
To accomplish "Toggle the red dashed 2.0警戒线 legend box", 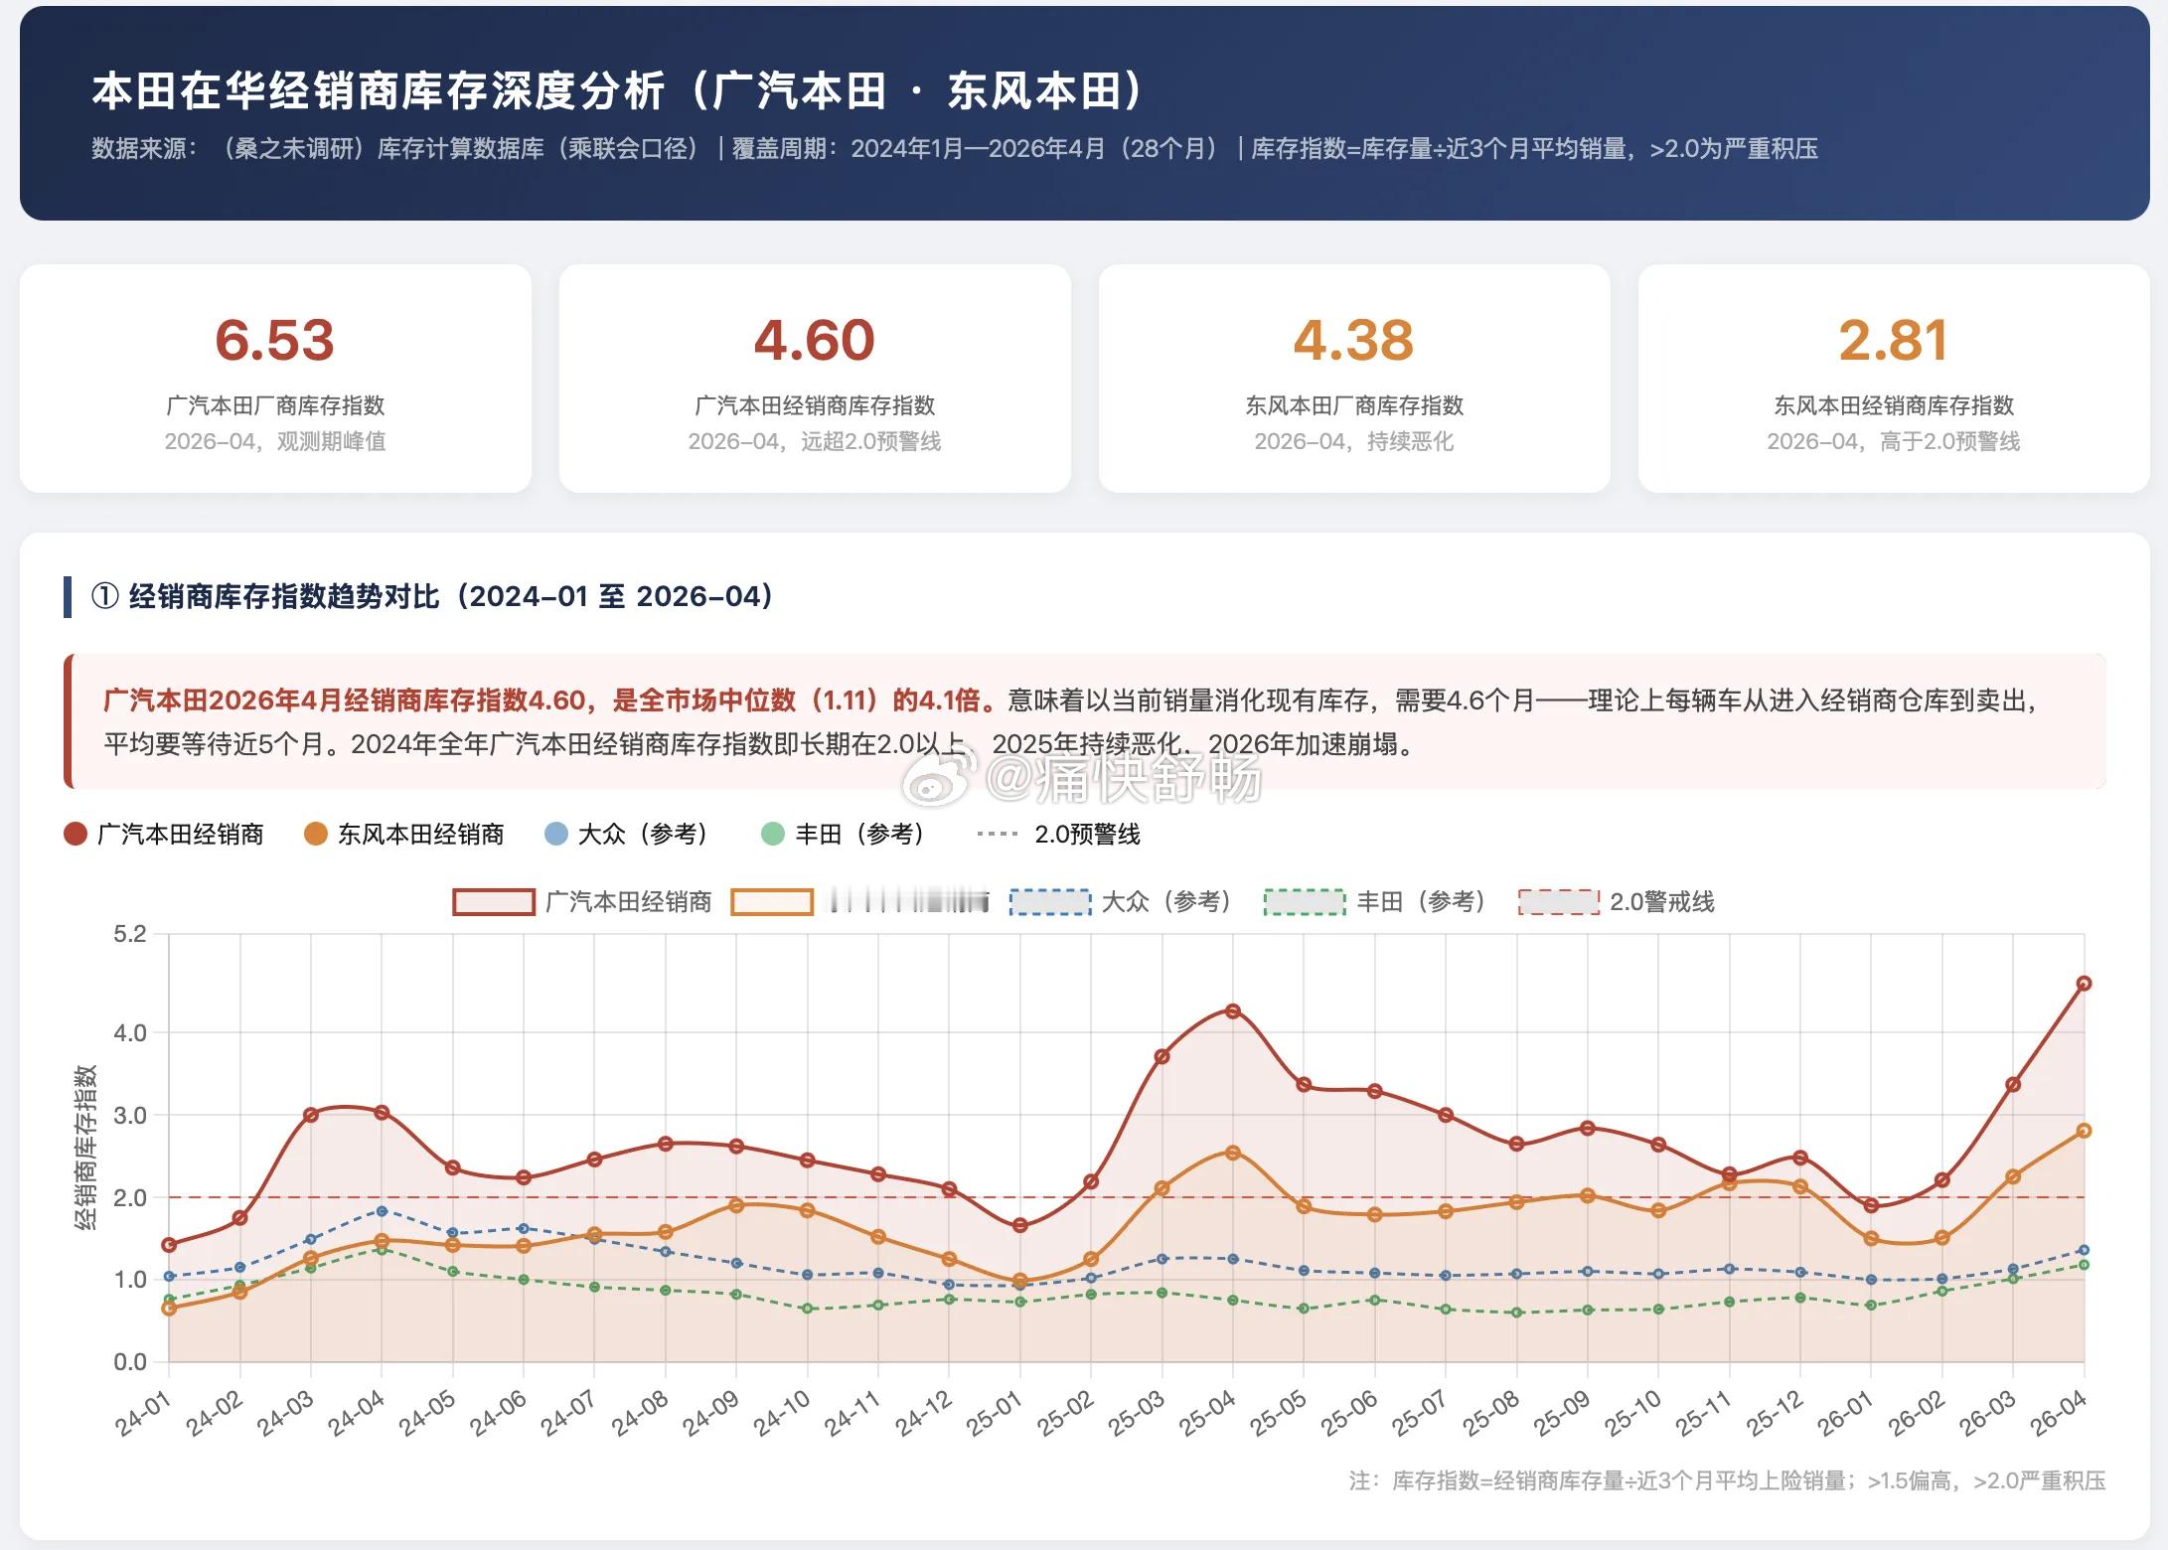I will coord(1559,901).
